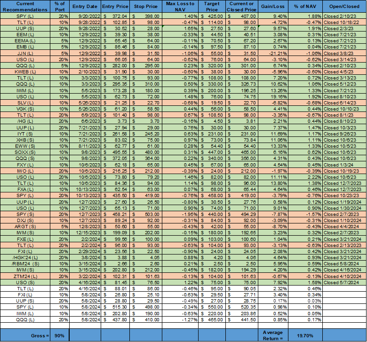
Task: Select the '-1.57%' % of NAV cell
Action: [305, 215]
